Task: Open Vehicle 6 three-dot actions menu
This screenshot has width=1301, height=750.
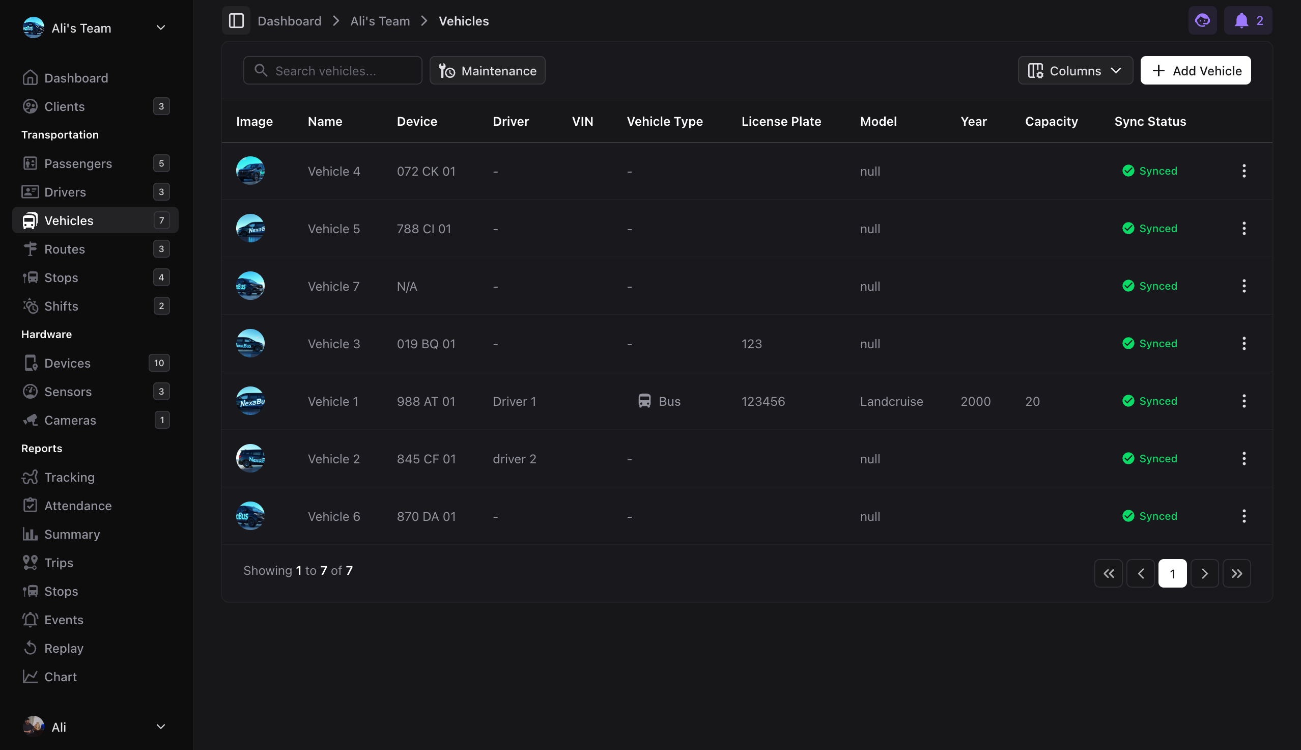Action: pyautogui.click(x=1244, y=516)
